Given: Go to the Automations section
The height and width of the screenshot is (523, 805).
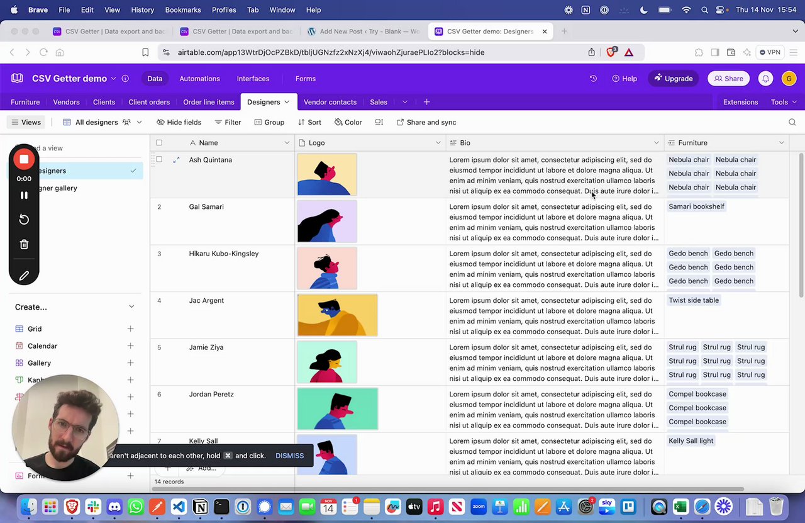Looking at the screenshot, I should tap(199, 79).
